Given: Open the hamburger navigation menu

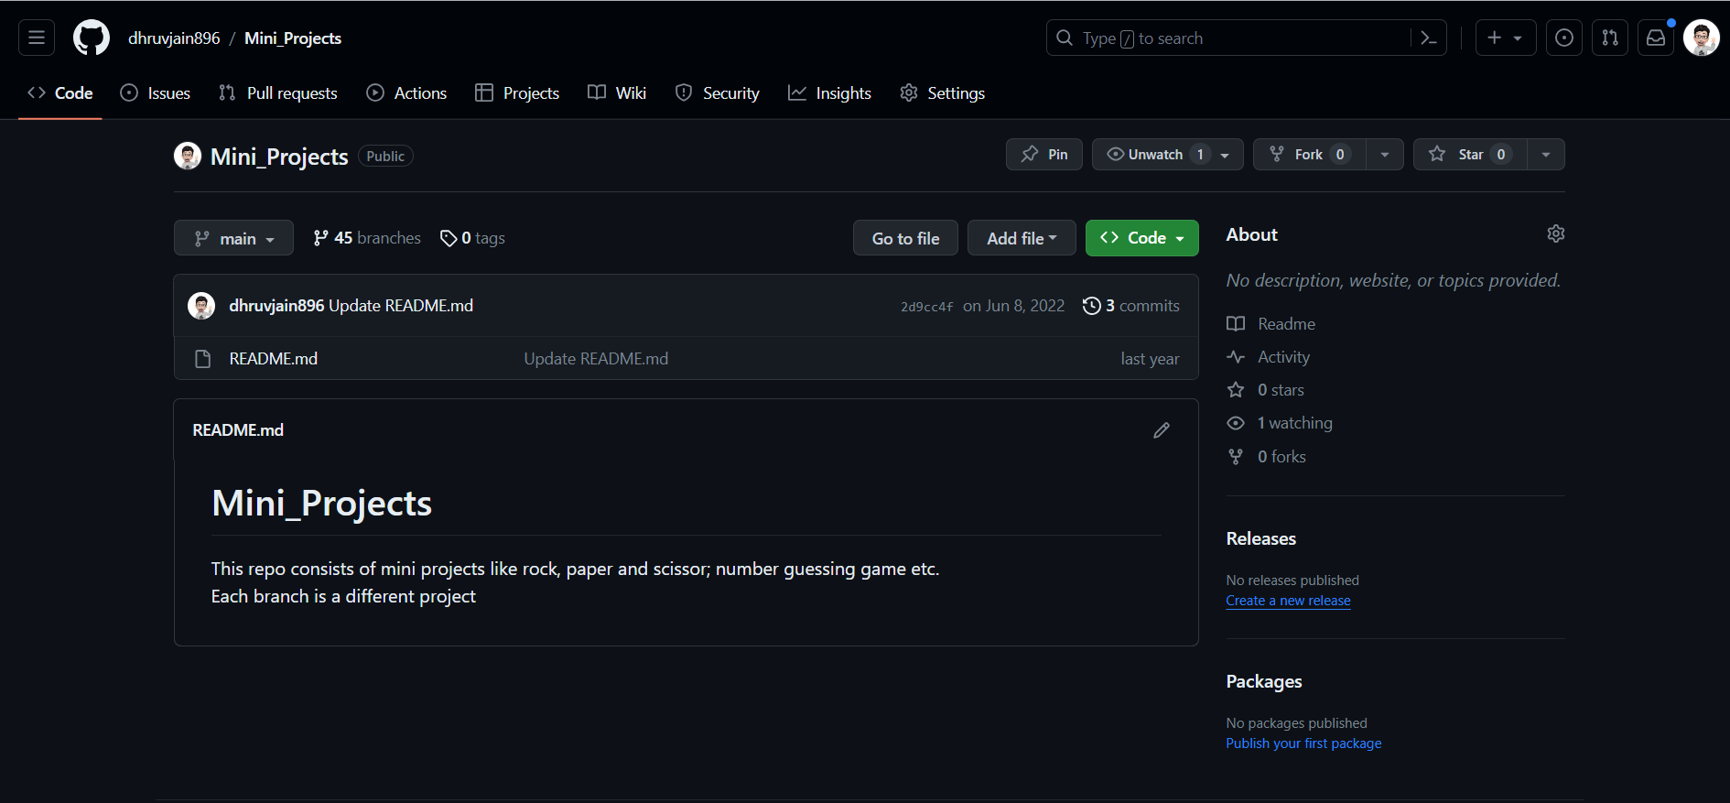Looking at the screenshot, I should point(37,38).
